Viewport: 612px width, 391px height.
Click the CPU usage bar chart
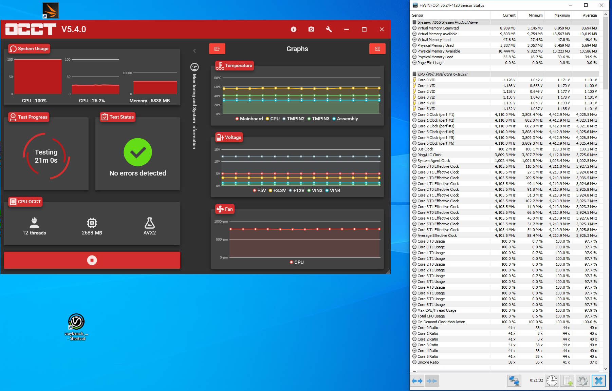(38, 77)
